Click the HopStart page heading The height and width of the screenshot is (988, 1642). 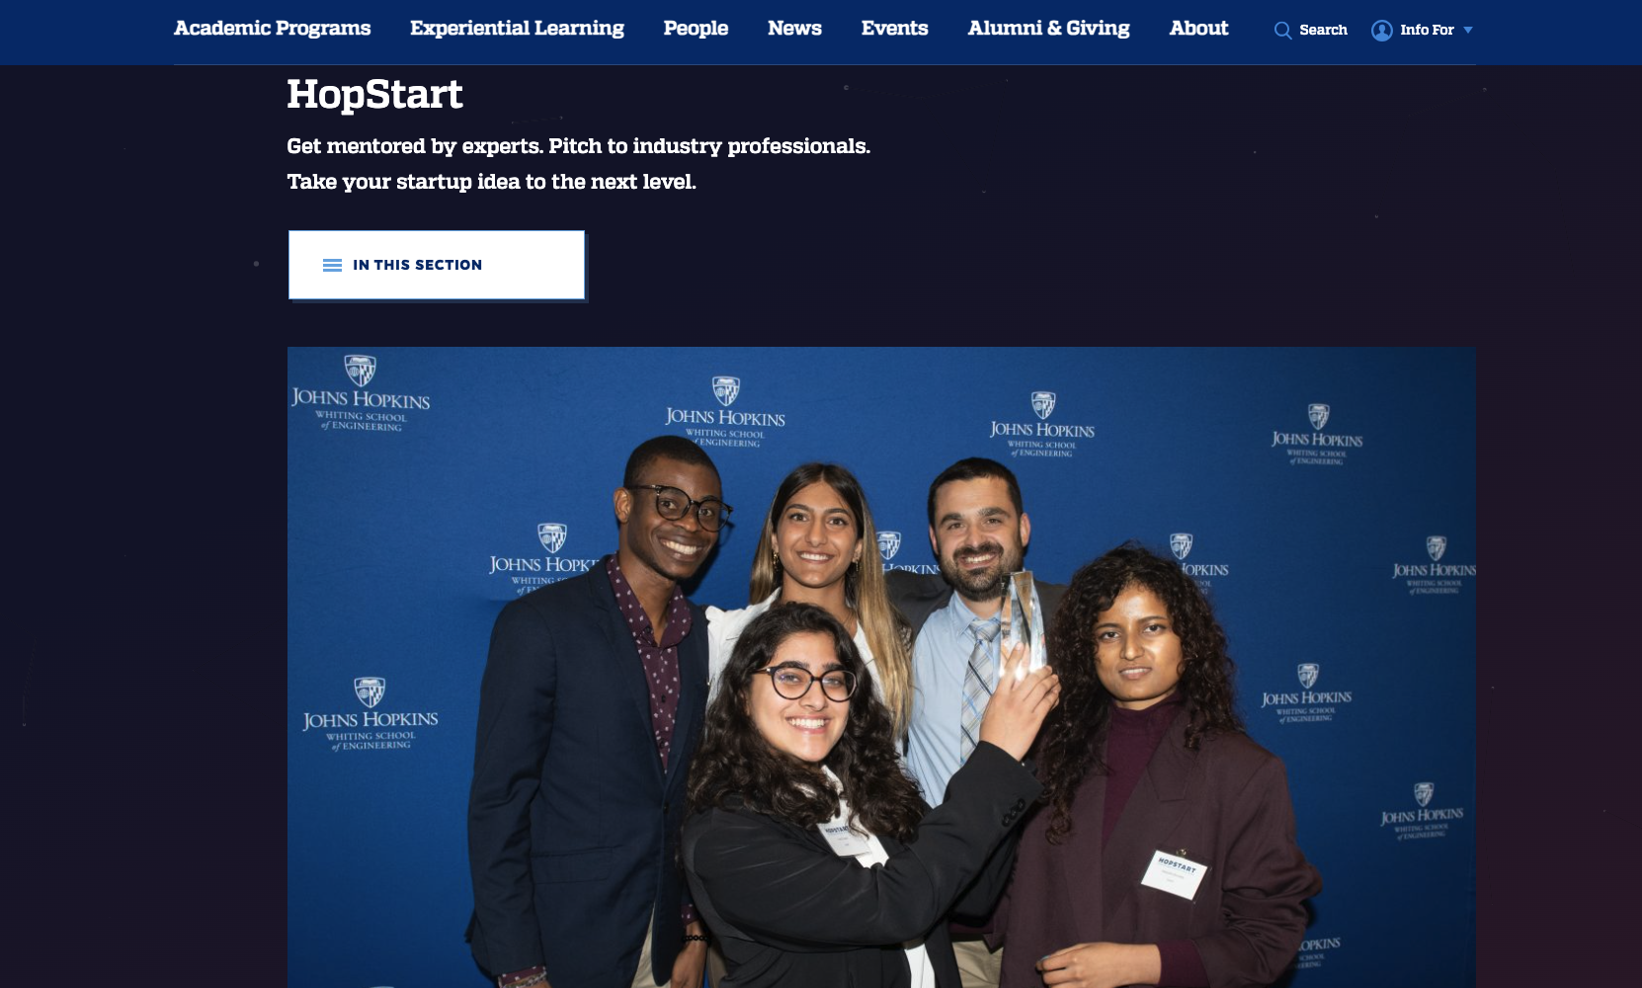point(374,95)
